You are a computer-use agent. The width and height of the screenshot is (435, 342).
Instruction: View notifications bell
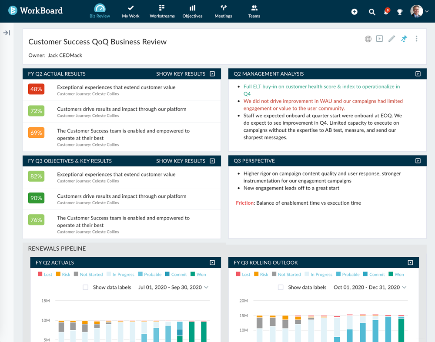click(386, 12)
